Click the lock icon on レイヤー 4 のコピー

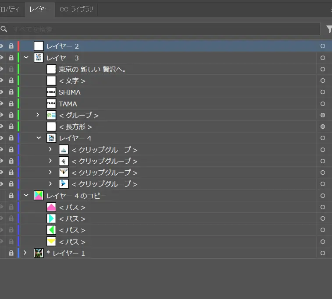point(11,196)
